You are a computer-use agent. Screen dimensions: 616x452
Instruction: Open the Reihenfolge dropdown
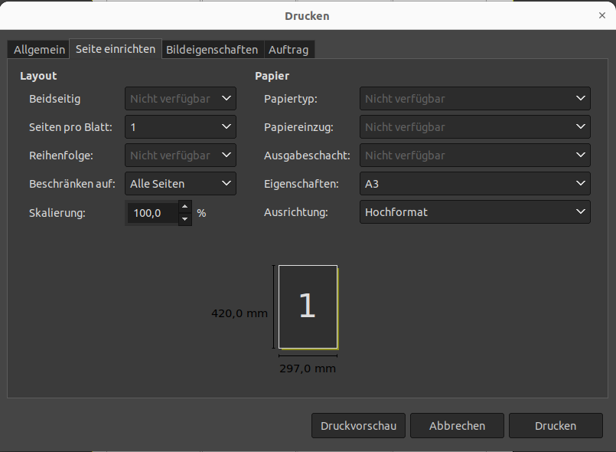(x=180, y=155)
